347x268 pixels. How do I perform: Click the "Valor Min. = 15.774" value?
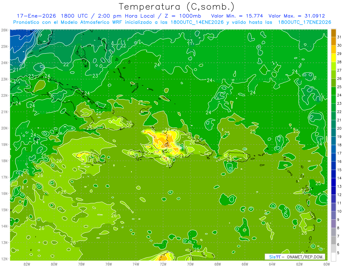[x=237, y=16]
